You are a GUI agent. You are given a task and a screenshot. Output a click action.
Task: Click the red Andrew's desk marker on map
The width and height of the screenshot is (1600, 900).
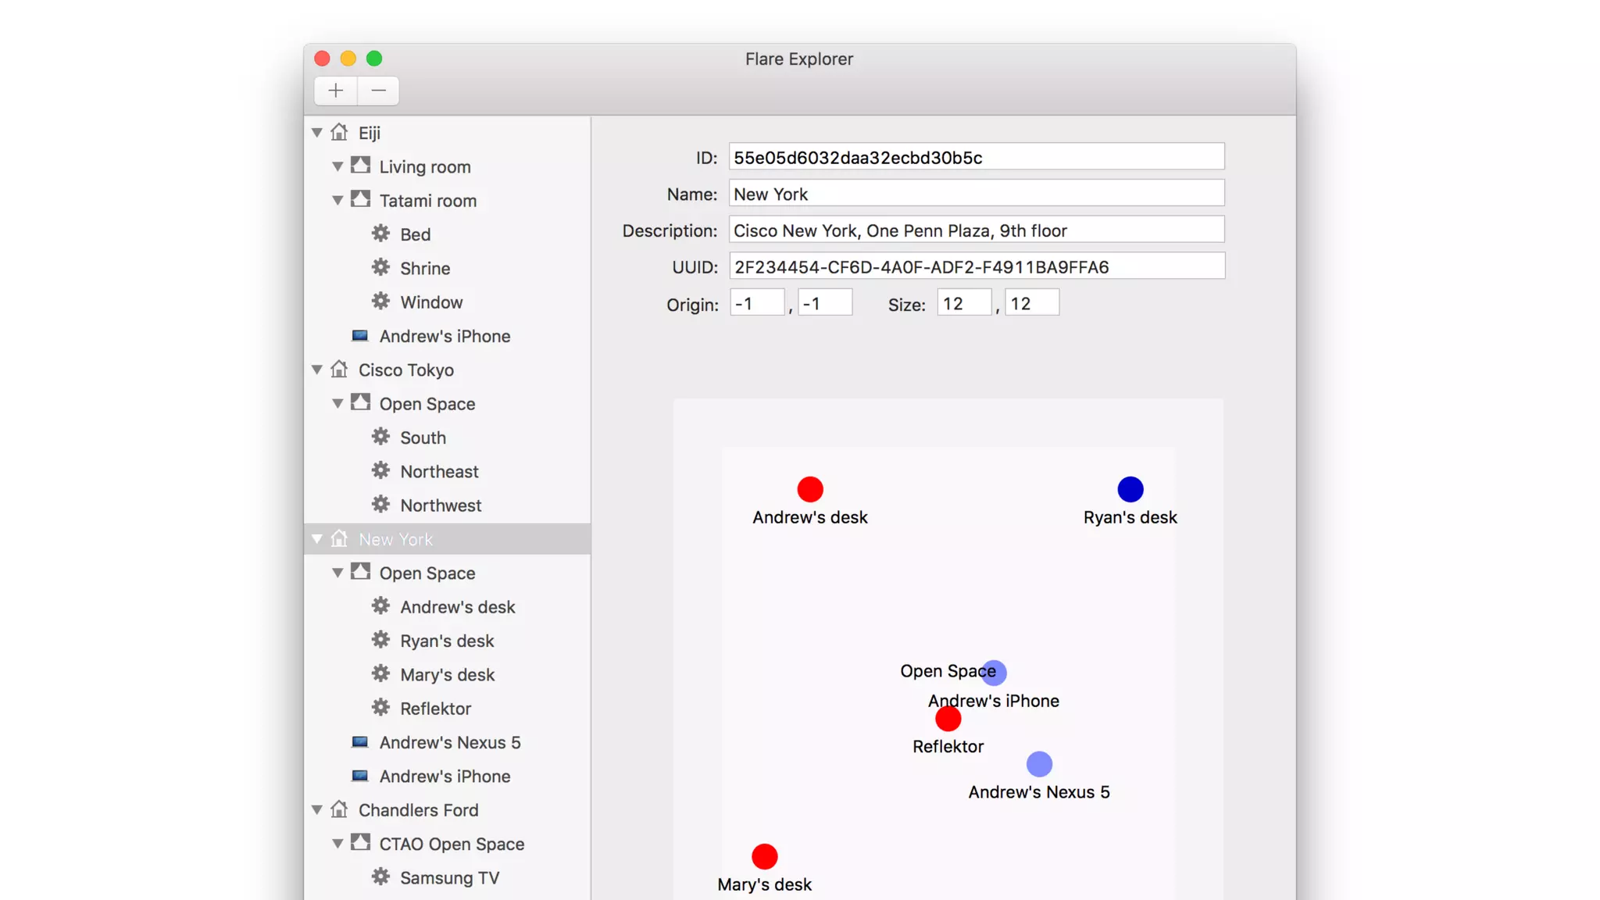(810, 489)
